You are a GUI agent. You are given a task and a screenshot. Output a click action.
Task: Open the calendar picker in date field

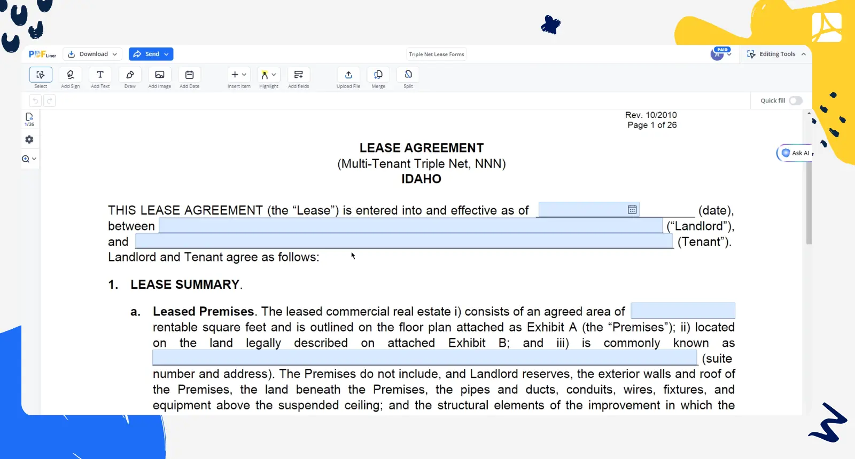click(632, 210)
